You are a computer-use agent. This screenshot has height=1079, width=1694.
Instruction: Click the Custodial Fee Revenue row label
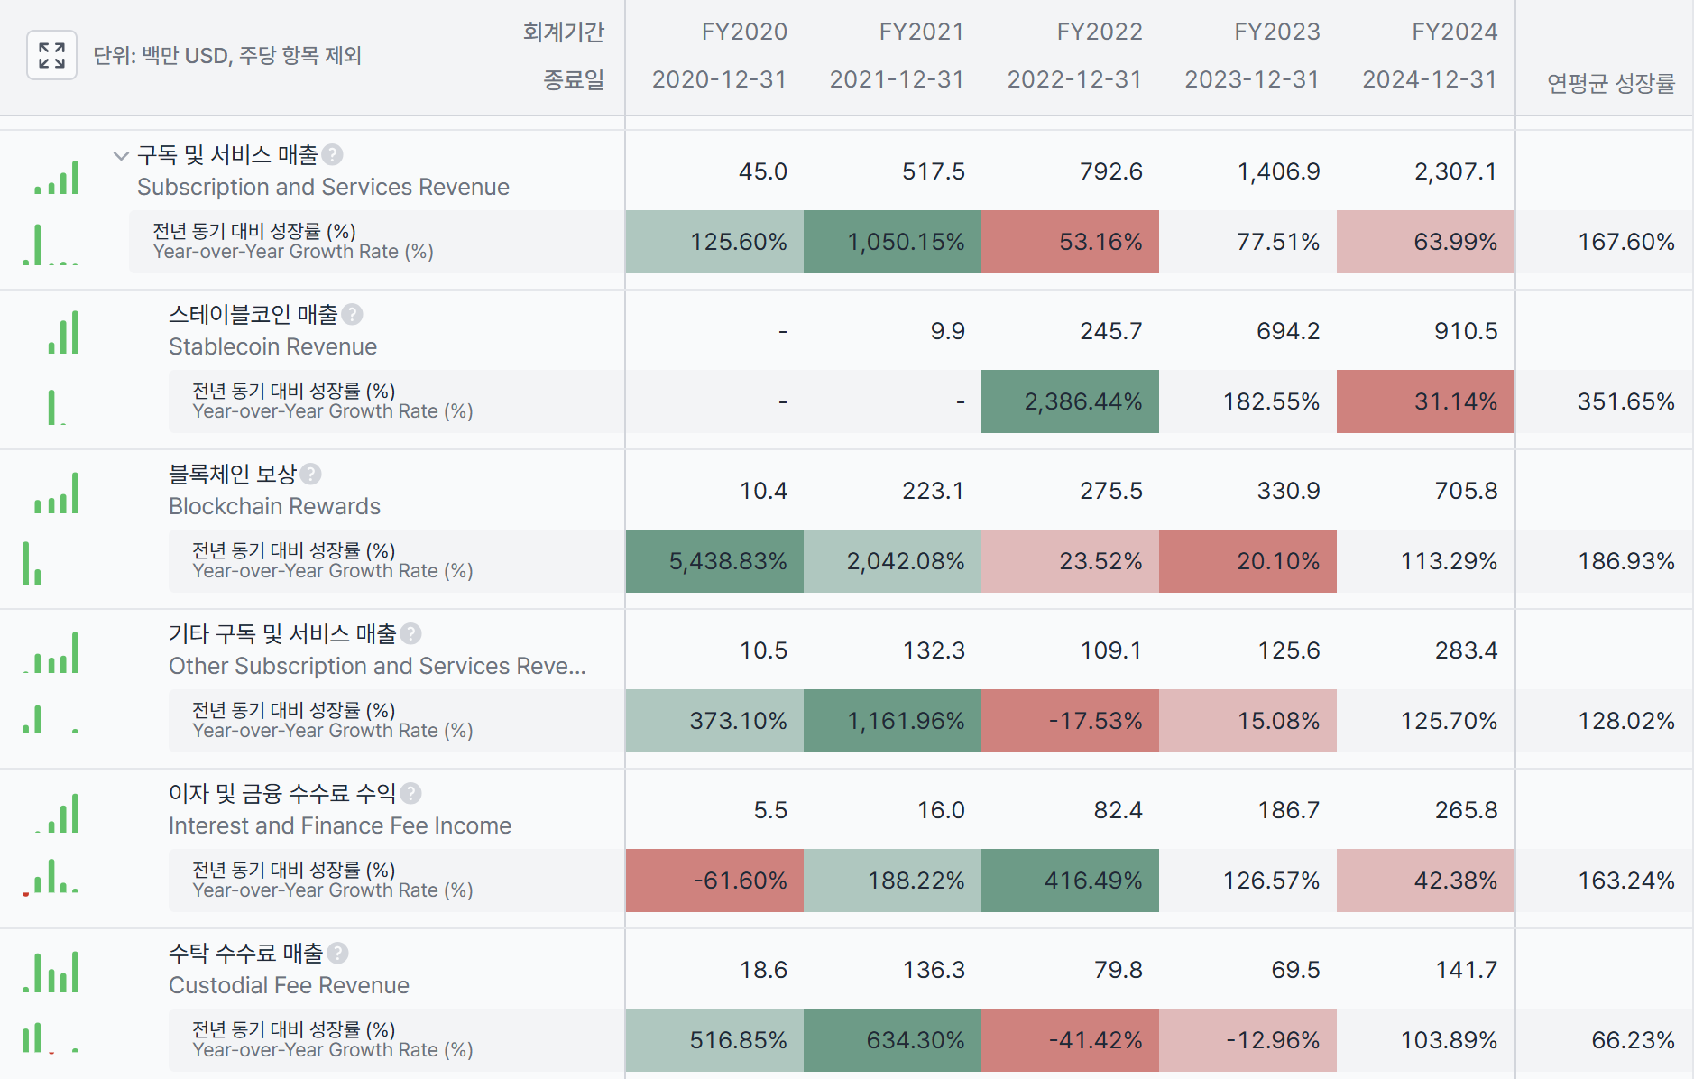[289, 985]
